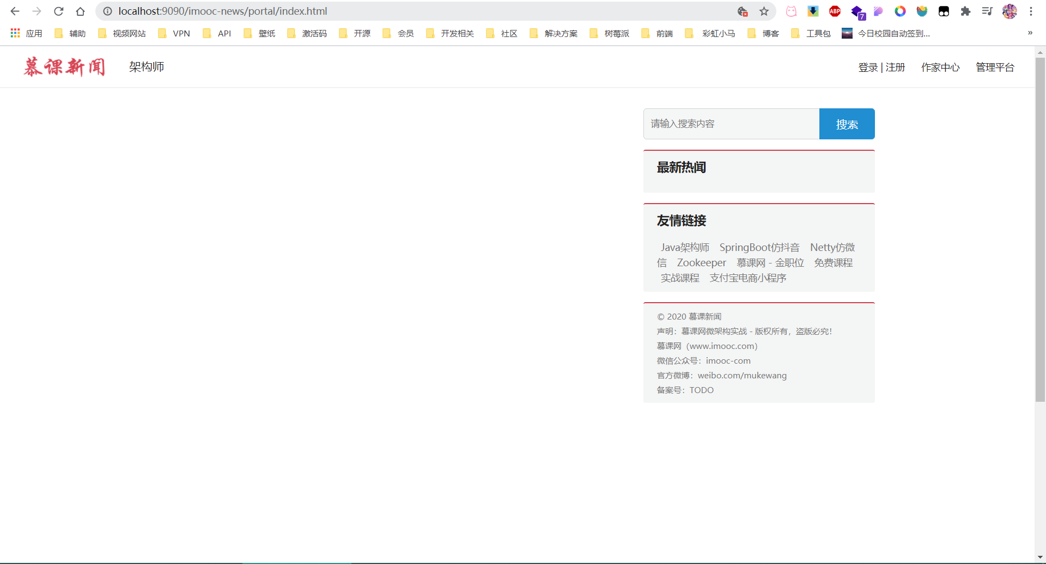1046x564 pixels.
Task: Open the 树莓派 bookmark folder
Action: pyautogui.click(x=610, y=33)
